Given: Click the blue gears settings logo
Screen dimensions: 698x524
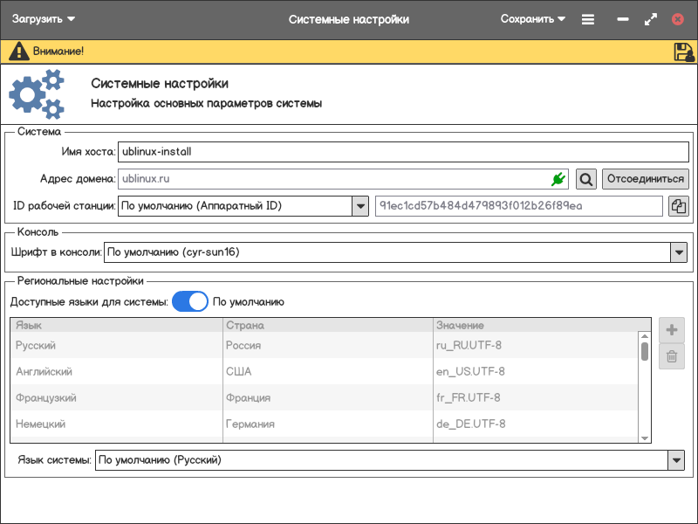Looking at the screenshot, I should pos(37,94).
